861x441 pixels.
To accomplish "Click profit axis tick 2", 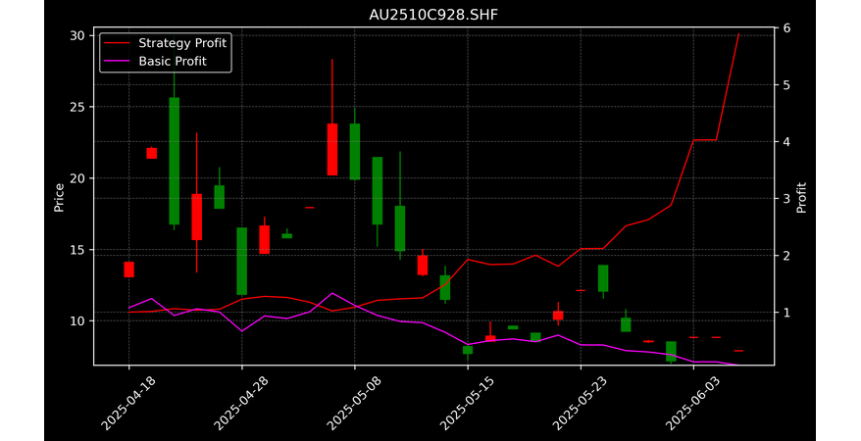I will point(786,256).
